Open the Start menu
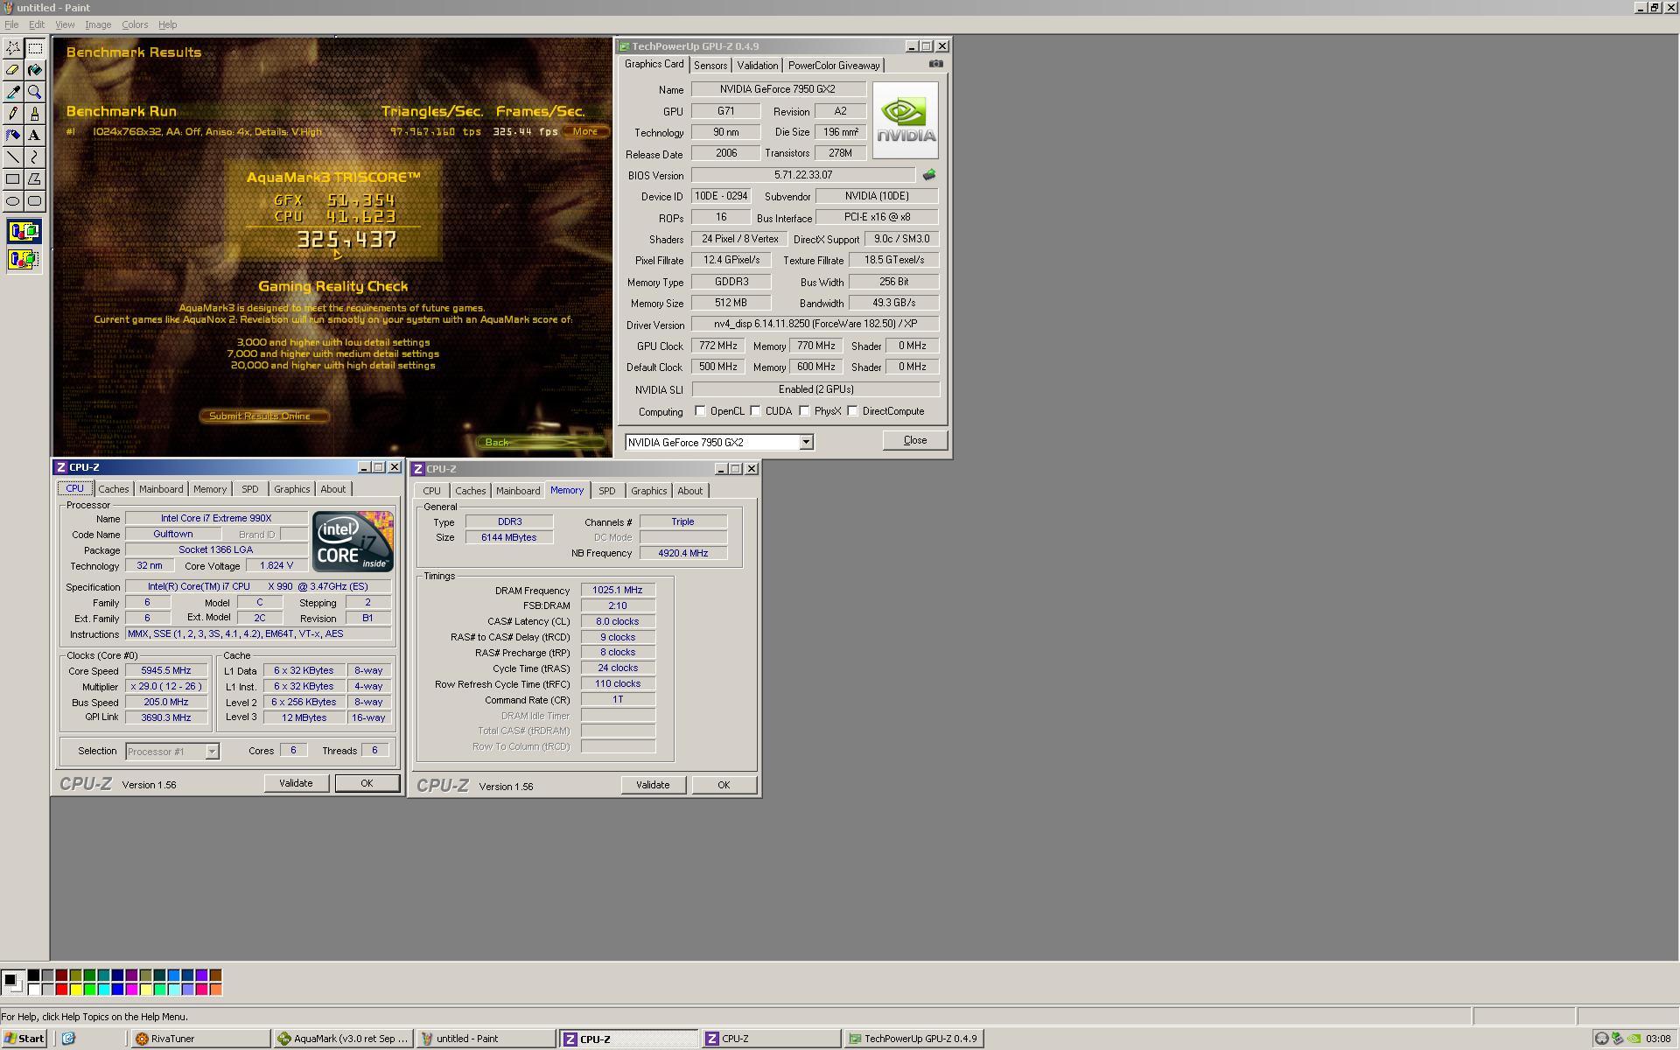This screenshot has height=1050, width=1680. tap(24, 1039)
